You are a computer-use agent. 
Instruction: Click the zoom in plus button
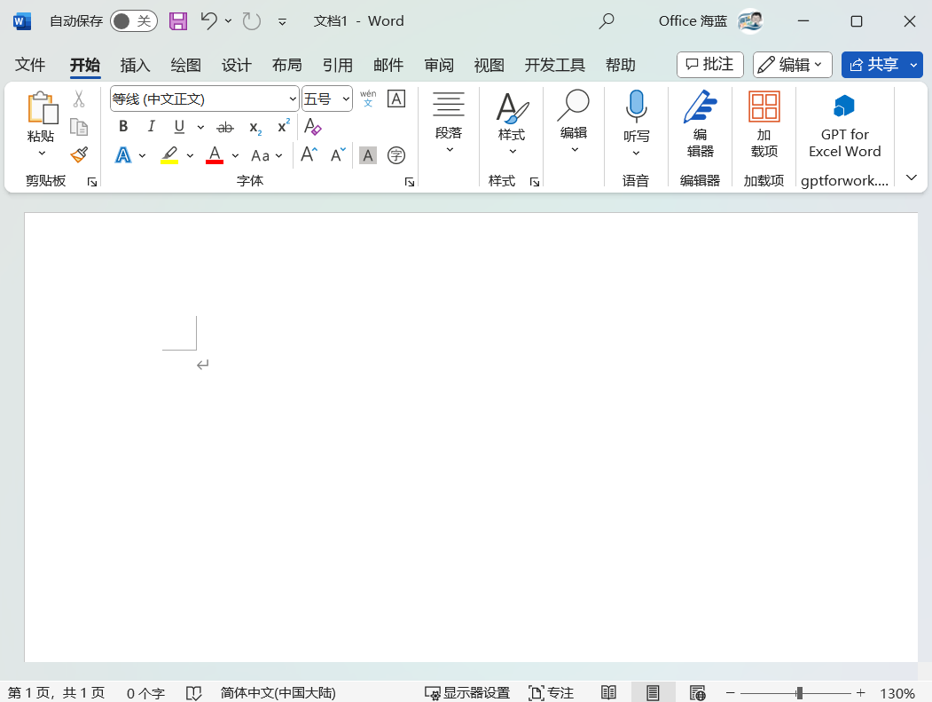coord(860,692)
